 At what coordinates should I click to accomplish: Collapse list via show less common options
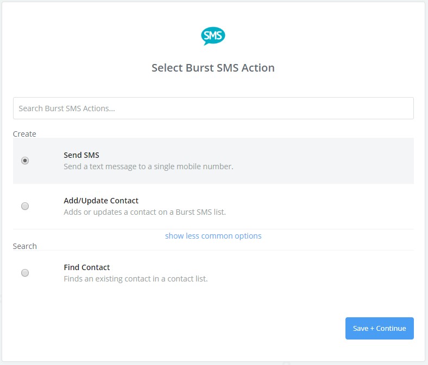[213, 236]
